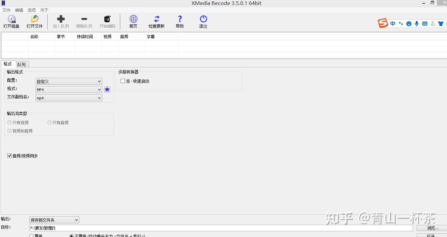Screen dimensions: 447x237
Task: Click the 字幕 column header
Action: [162, 37]
